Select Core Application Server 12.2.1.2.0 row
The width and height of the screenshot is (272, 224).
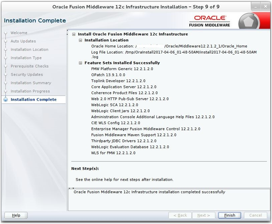pyautogui.click(x=124, y=87)
